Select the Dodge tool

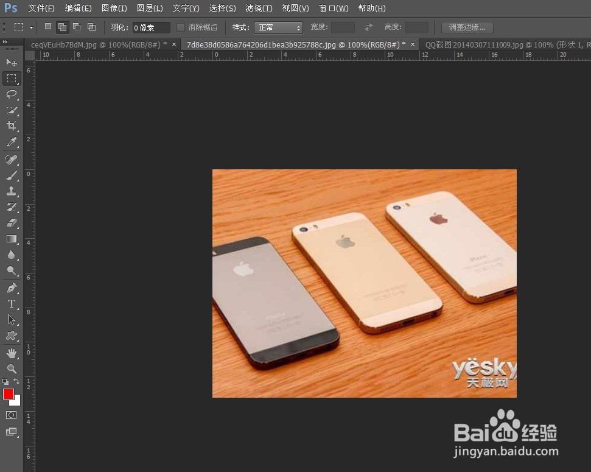[12, 270]
